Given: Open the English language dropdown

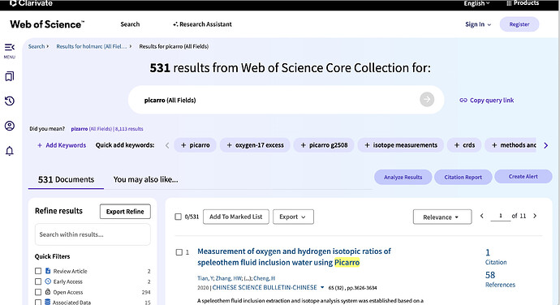Looking at the screenshot, I should [x=476, y=3].
